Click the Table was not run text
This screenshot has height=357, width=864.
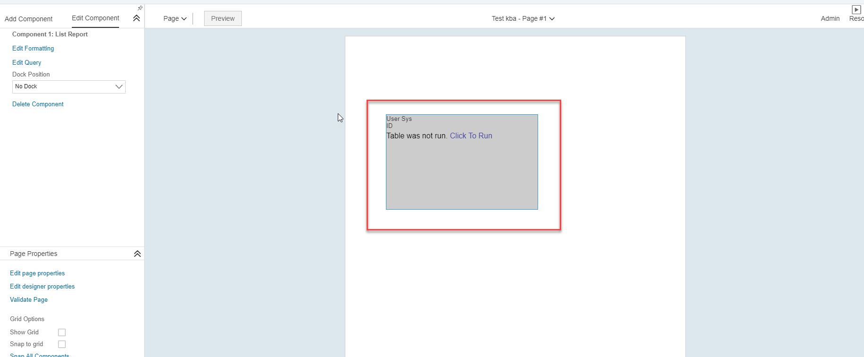point(417,136)
